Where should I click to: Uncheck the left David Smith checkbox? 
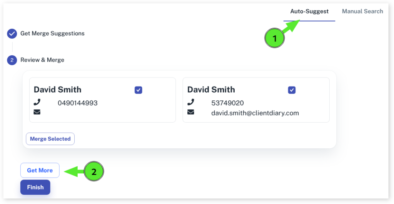coord(139,90)
